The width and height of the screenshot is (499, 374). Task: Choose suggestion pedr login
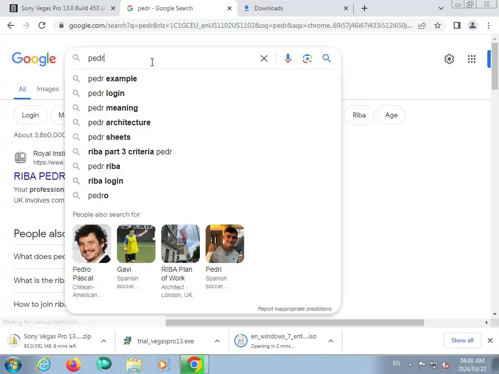click(203, 93)
